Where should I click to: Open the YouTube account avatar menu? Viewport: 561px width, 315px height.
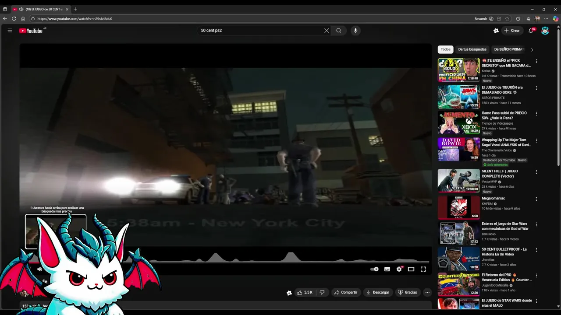pos(545,31)
